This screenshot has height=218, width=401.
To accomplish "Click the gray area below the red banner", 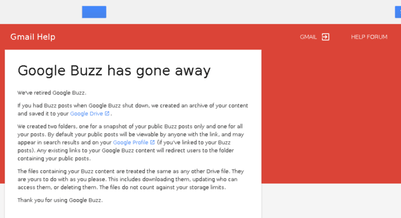I will (x=330, y=201).
